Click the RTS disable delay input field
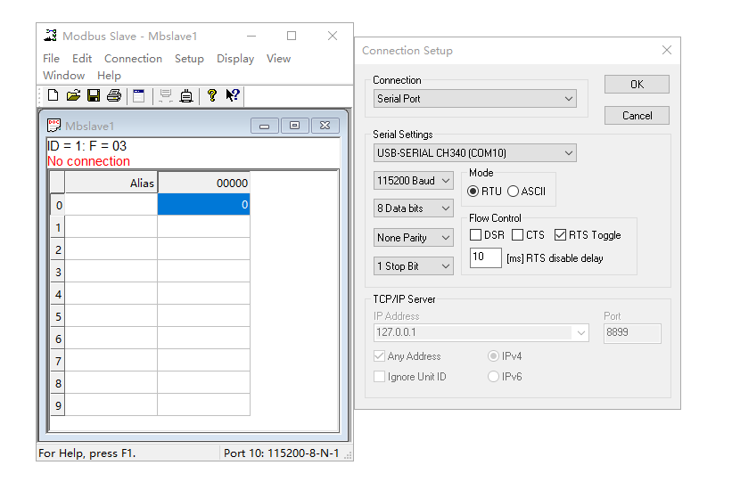732x498 pixels. (485, 257)
